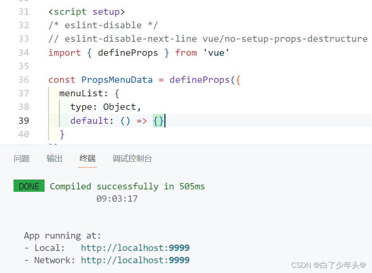Open the 输出 (Output) panel tab
Image resolution: width=372 pixels, height=273 pixels.
[54, 158]
